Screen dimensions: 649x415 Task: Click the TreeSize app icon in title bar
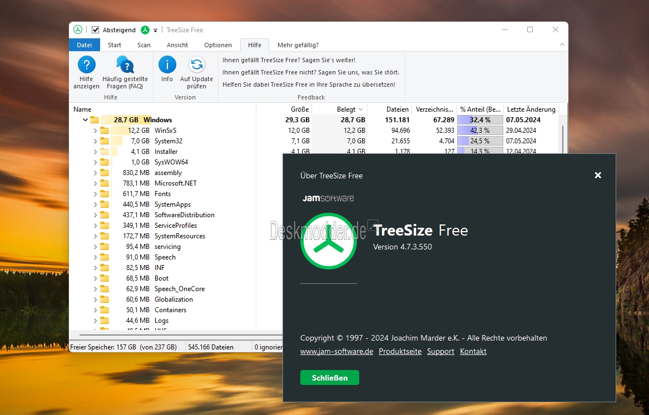point(78,30)
